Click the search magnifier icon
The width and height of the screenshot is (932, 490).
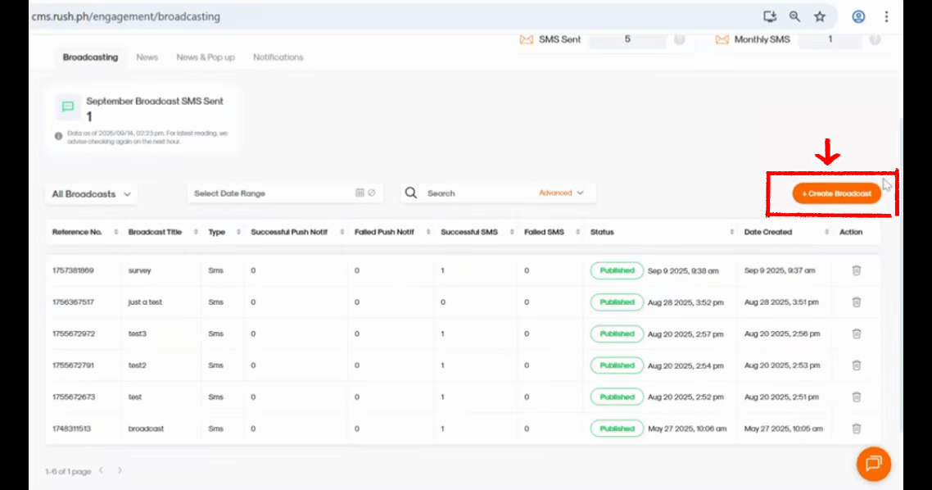click(411, 193)
